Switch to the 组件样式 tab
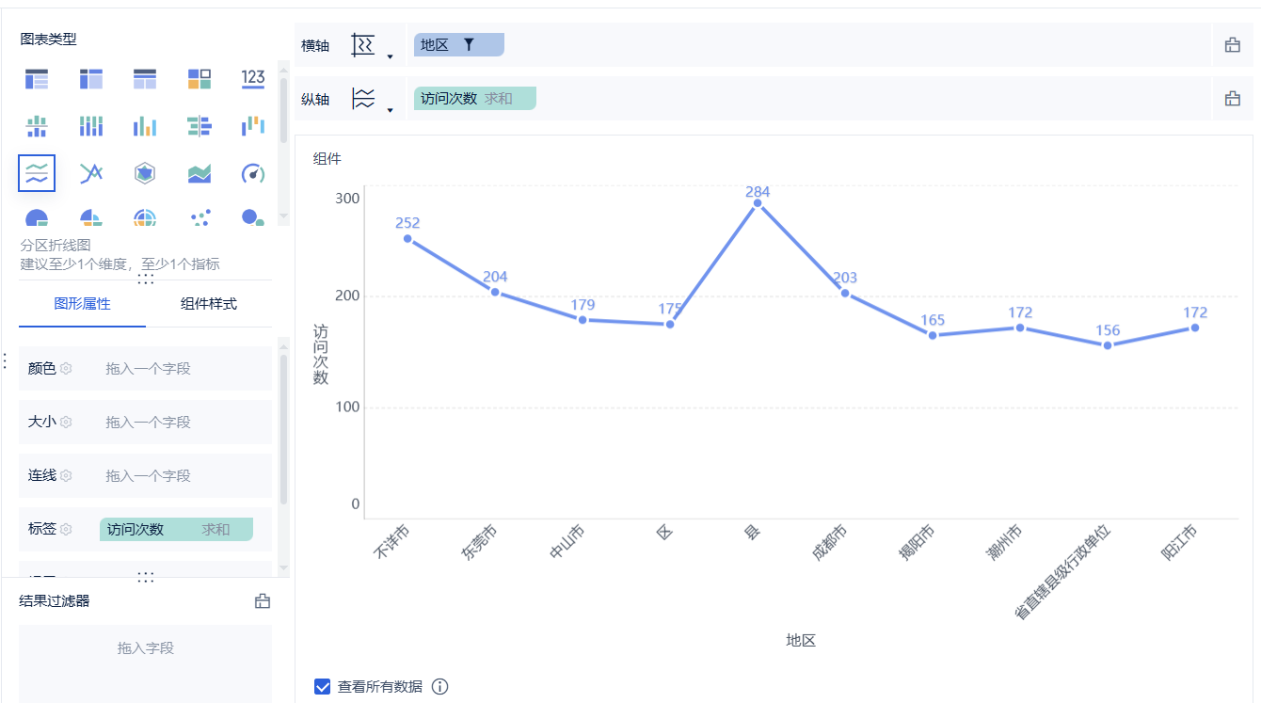This screenshot has width=1261, height=703. pos(208,304)
